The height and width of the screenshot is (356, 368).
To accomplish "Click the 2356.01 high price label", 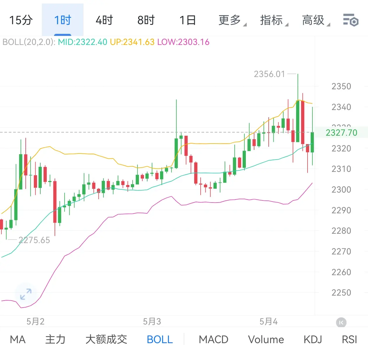I will pos(269,74).
